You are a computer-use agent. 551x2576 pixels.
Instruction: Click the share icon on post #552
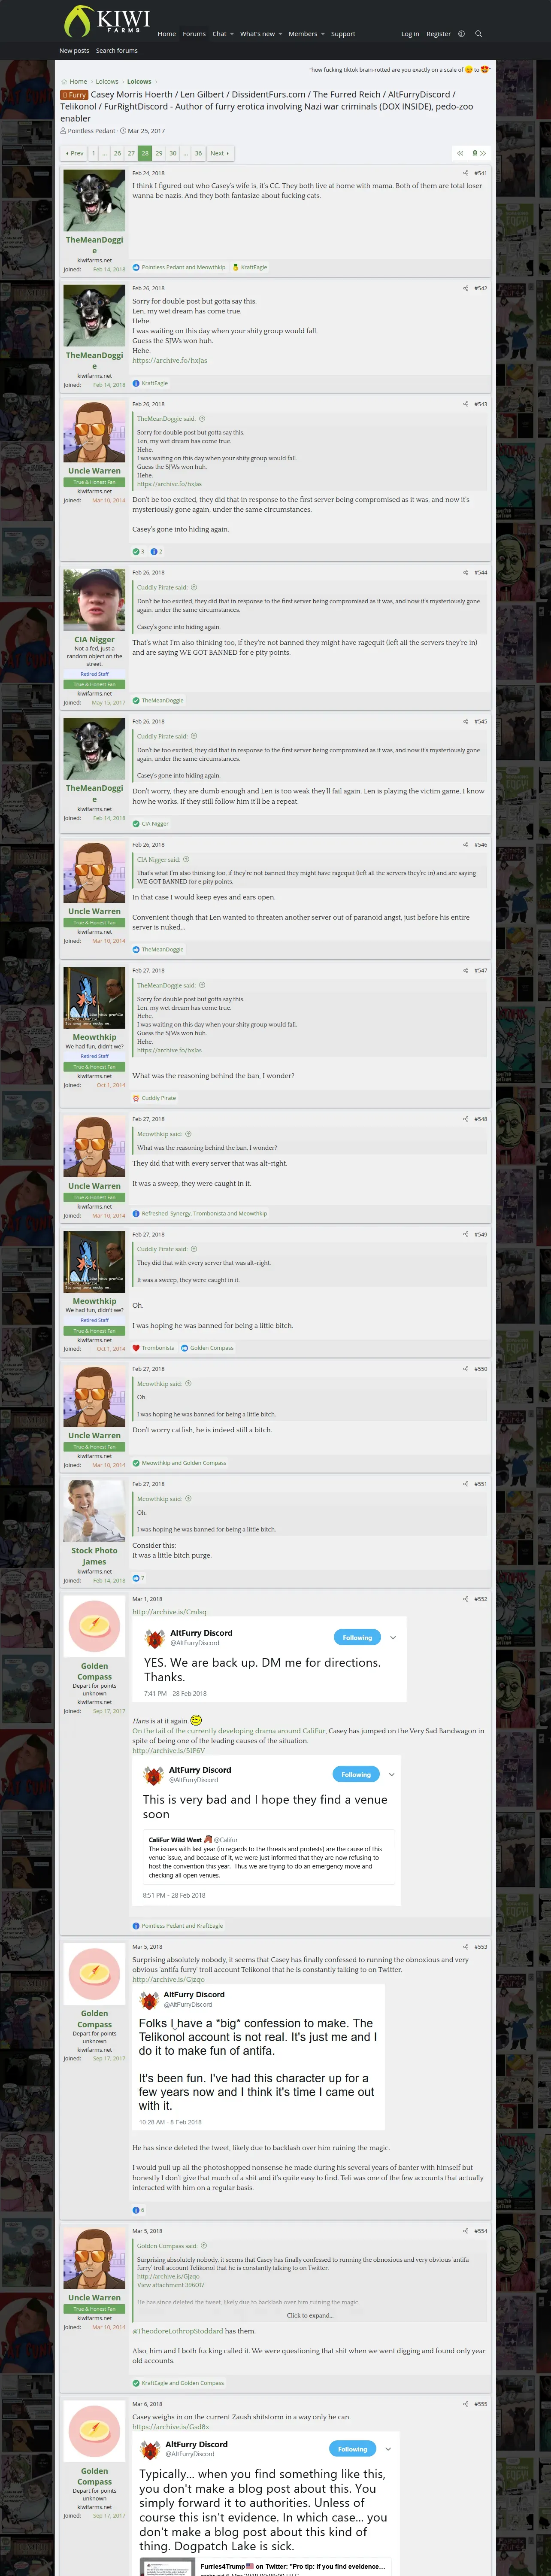[x=466, y=1599]
